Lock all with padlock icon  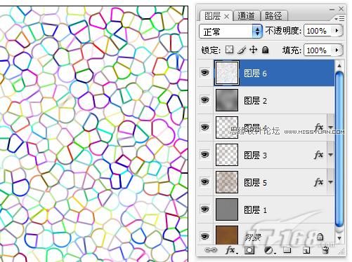click(265, 50)
